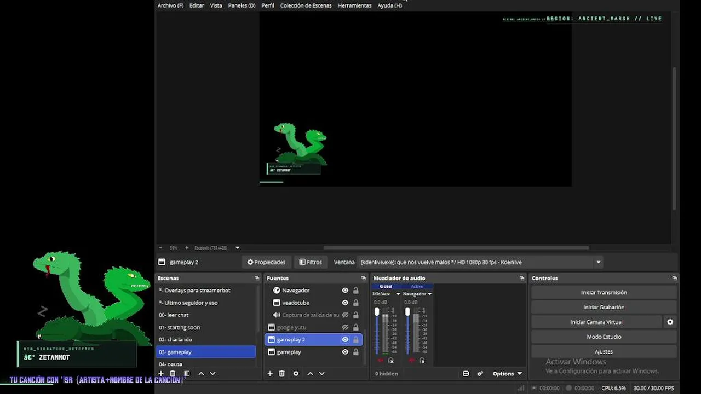Screen dimensions: 701x394
Task: Hide the gameplay source
Action: tap(345, 352)
